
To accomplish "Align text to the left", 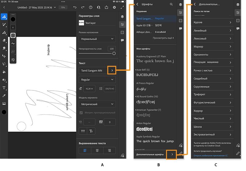I will coord(85,150).
